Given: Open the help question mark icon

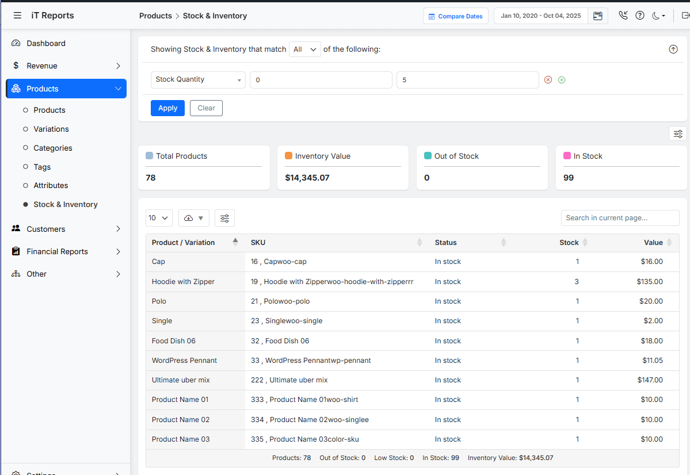Looking at the screenshot, I should click(x=640, y=16).
